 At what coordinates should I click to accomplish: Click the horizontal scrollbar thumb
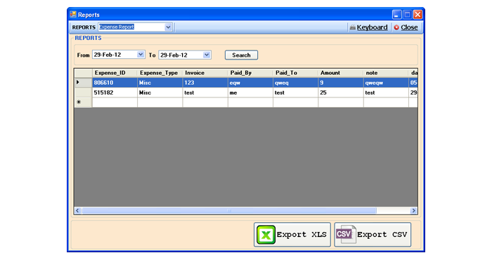click(229, 210)
